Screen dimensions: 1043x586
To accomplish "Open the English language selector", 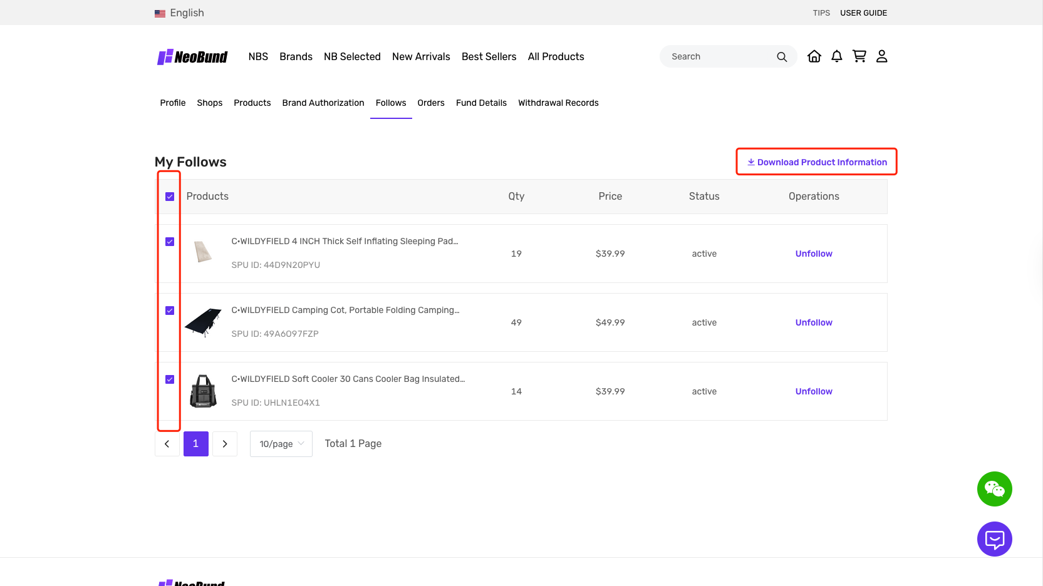I will coord(187,13).
